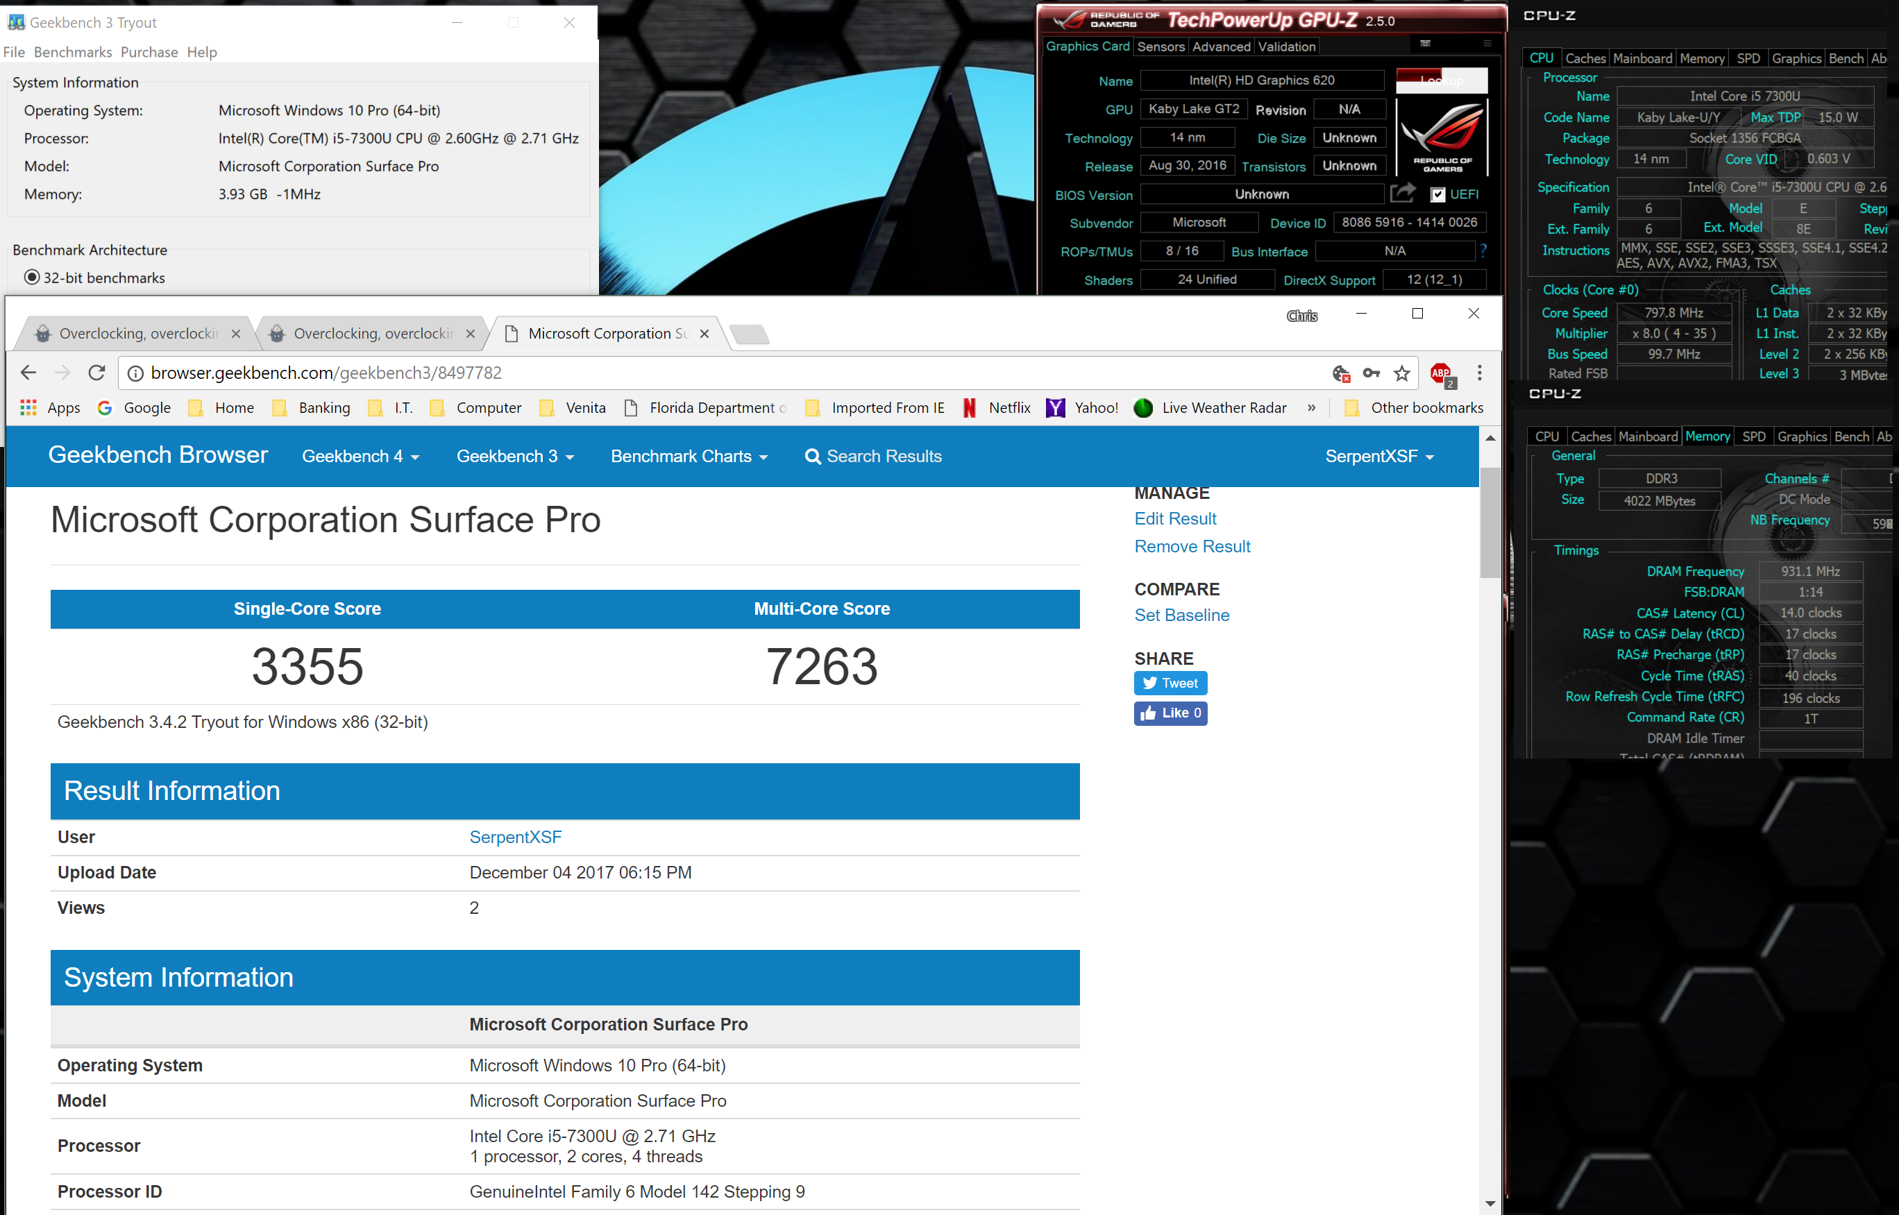1899x1215 pixels.
Task: Open the Computer bookmarks folder
Action: coord(475,408)
